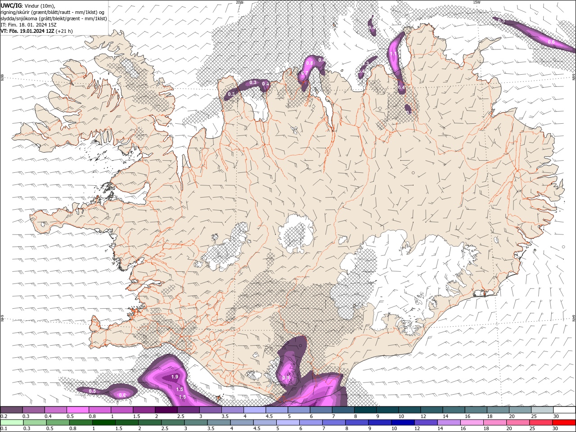Image resolution: width=576 pixels, height=432 pixels.
Task: Pick the upper legend light grey 25 swatch
Action: 543,410
